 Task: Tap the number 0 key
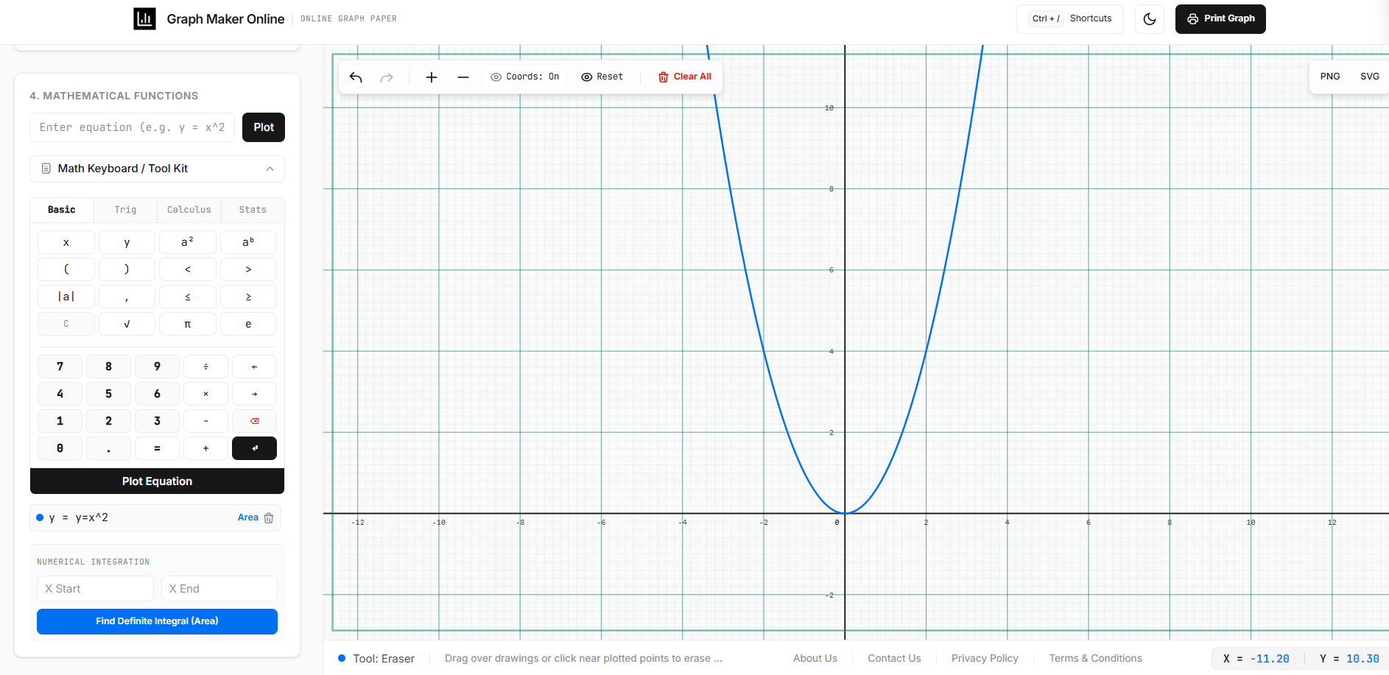tap(60, 448)
